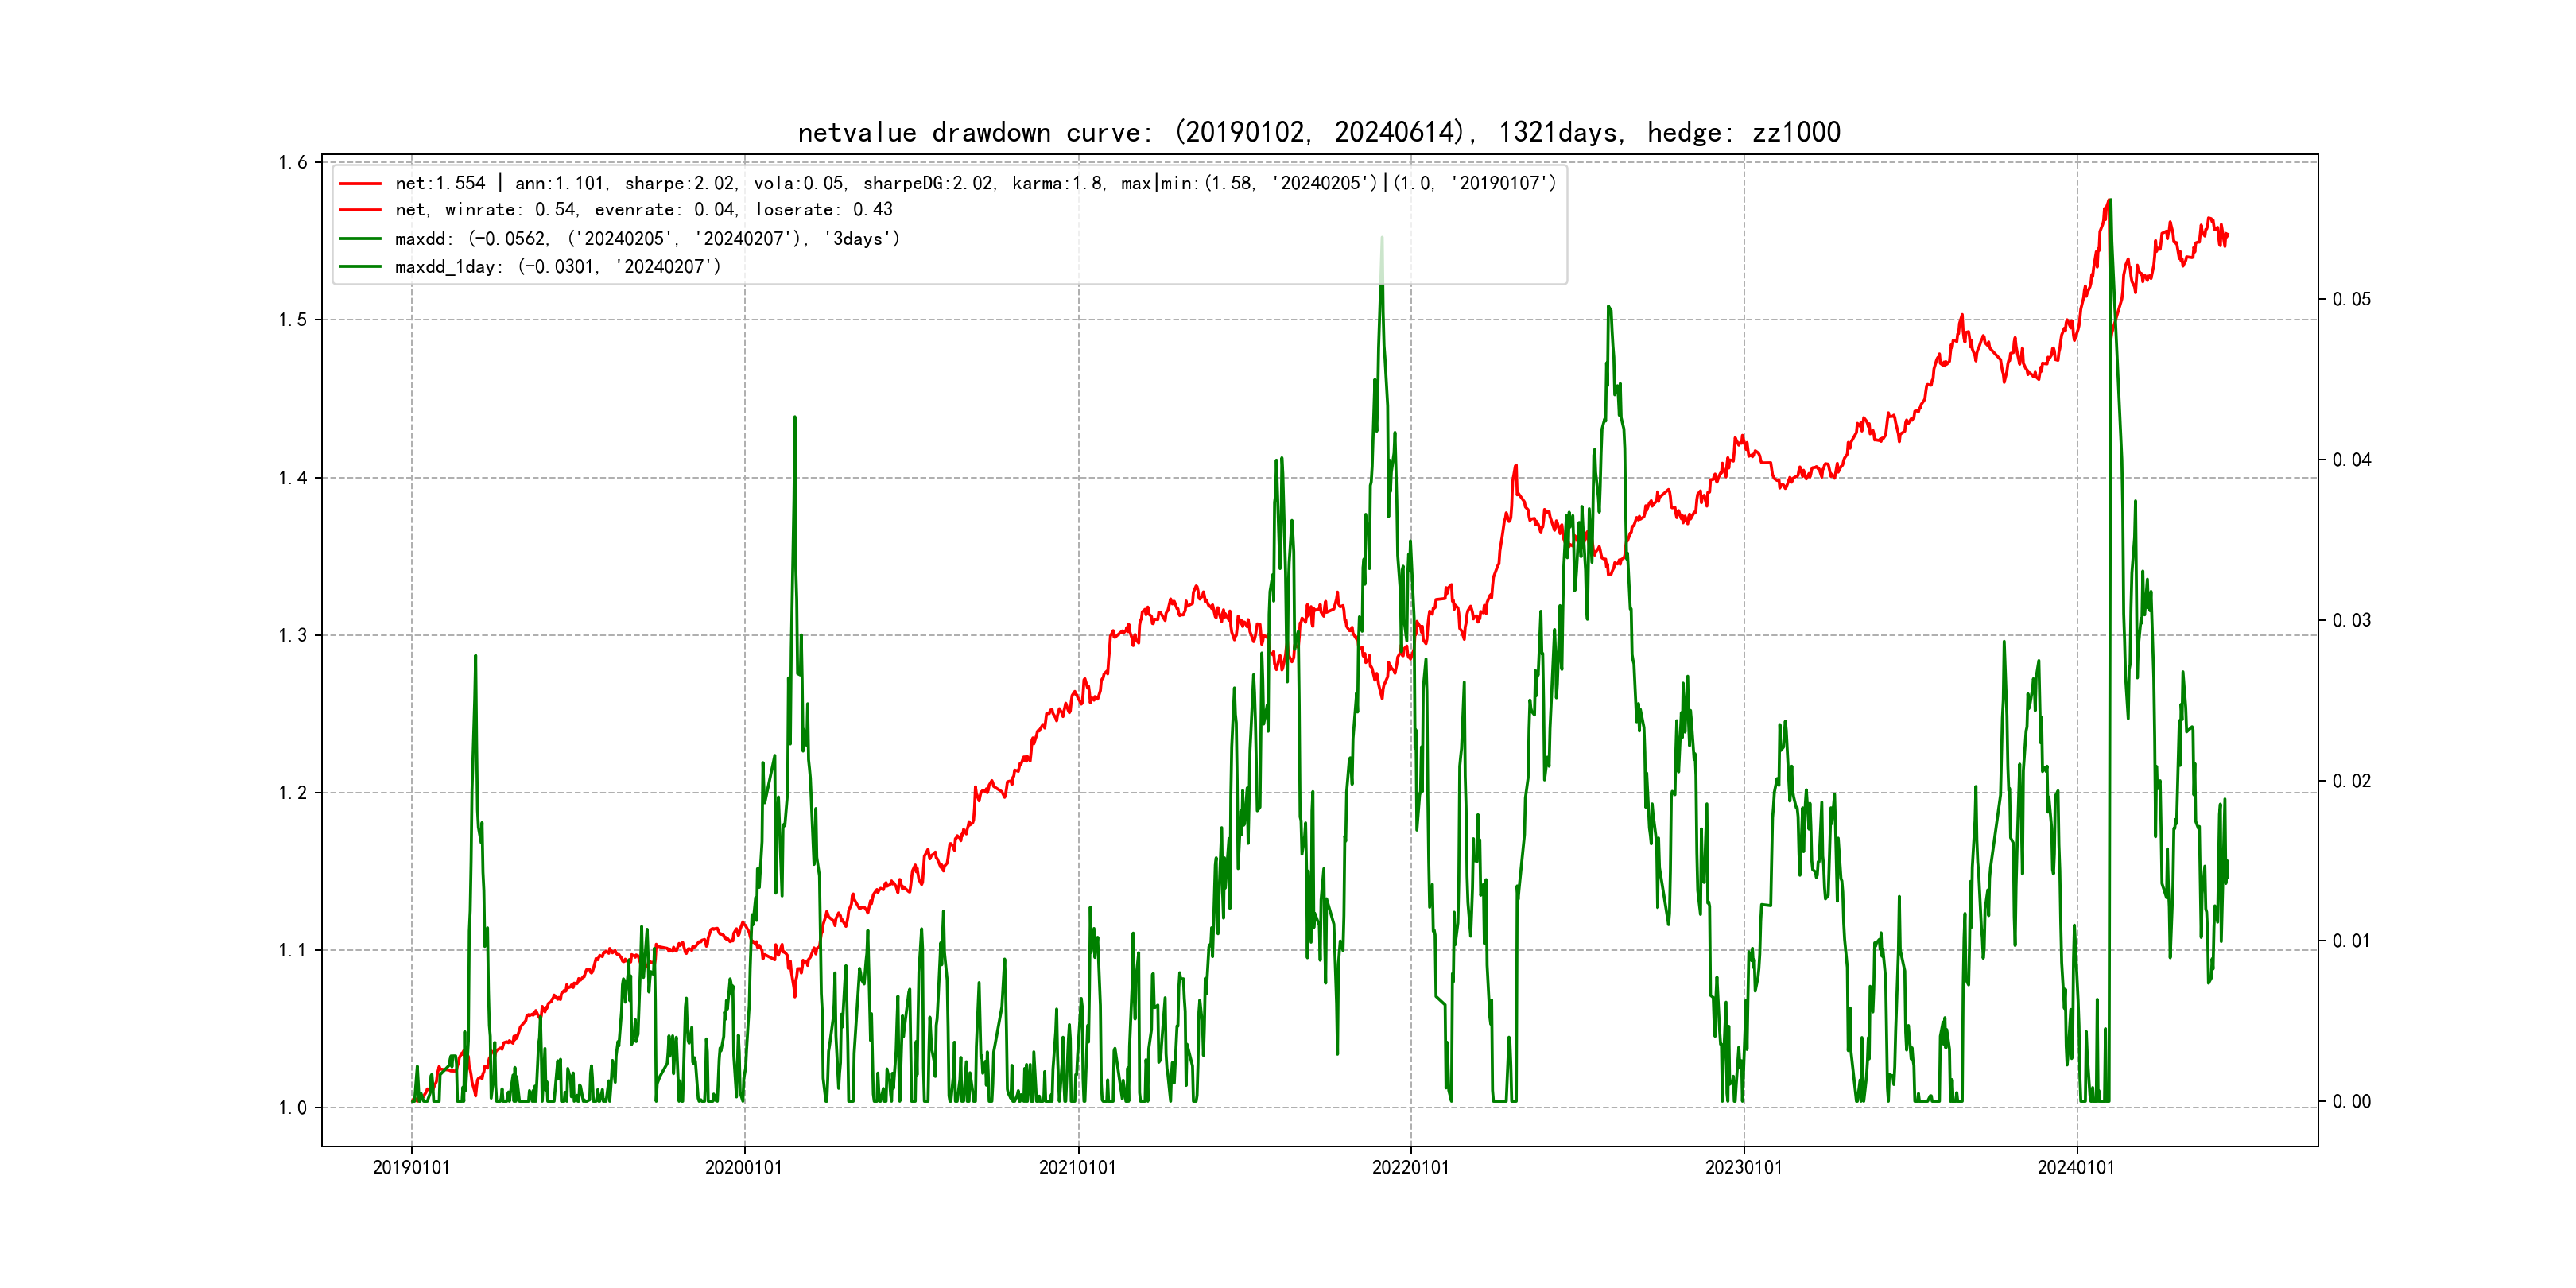The width and height of the screenshot is (2576, 1288).
Task: Click x-axis tick label 20220101
Action: [x=1410, y=1168]
